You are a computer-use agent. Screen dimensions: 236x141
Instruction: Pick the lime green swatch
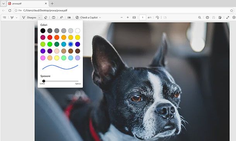(43, 44)
